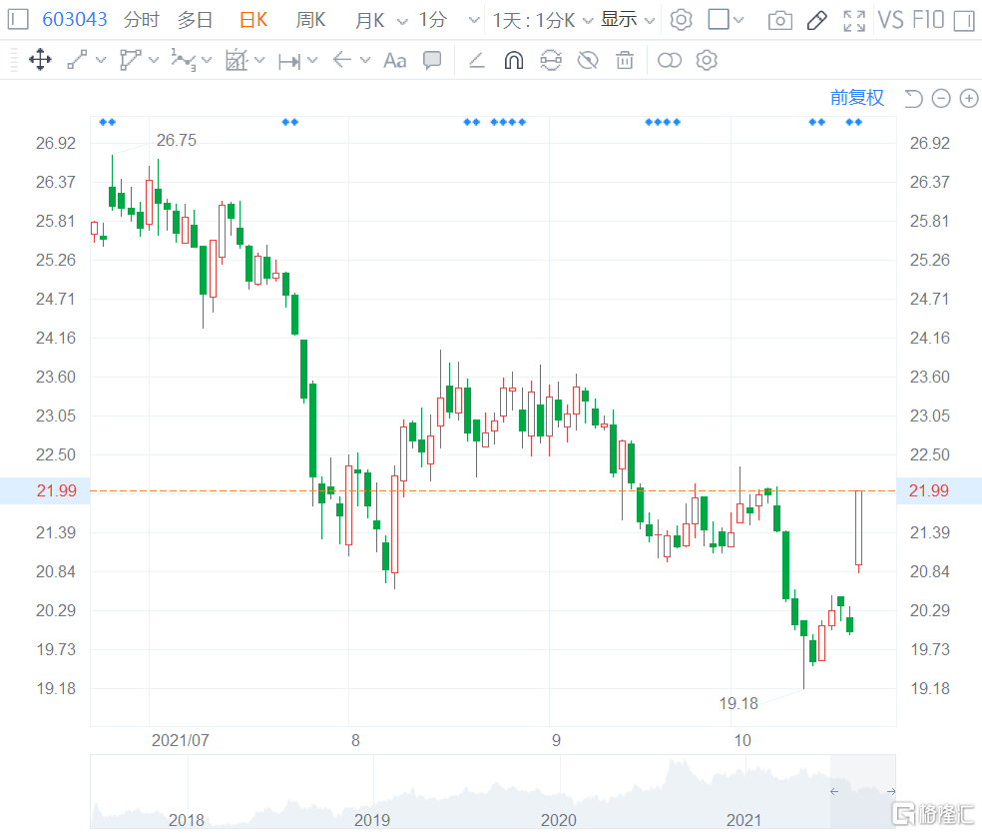Open chart settings gear in top bar

pyautogui.click(x=681, y=20)
